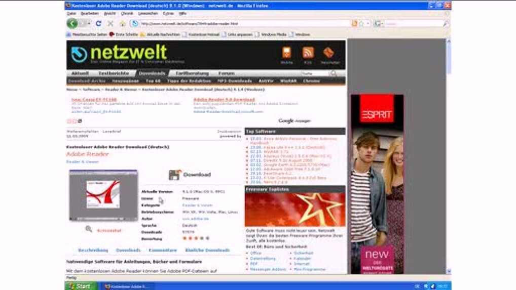Screen dimensions: 516x290
Task: Click the magnifier icon beside Screenshot
Action: pos(88,230)
